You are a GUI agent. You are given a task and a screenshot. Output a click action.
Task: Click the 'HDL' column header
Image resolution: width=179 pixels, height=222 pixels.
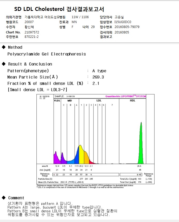coord(132,101)
